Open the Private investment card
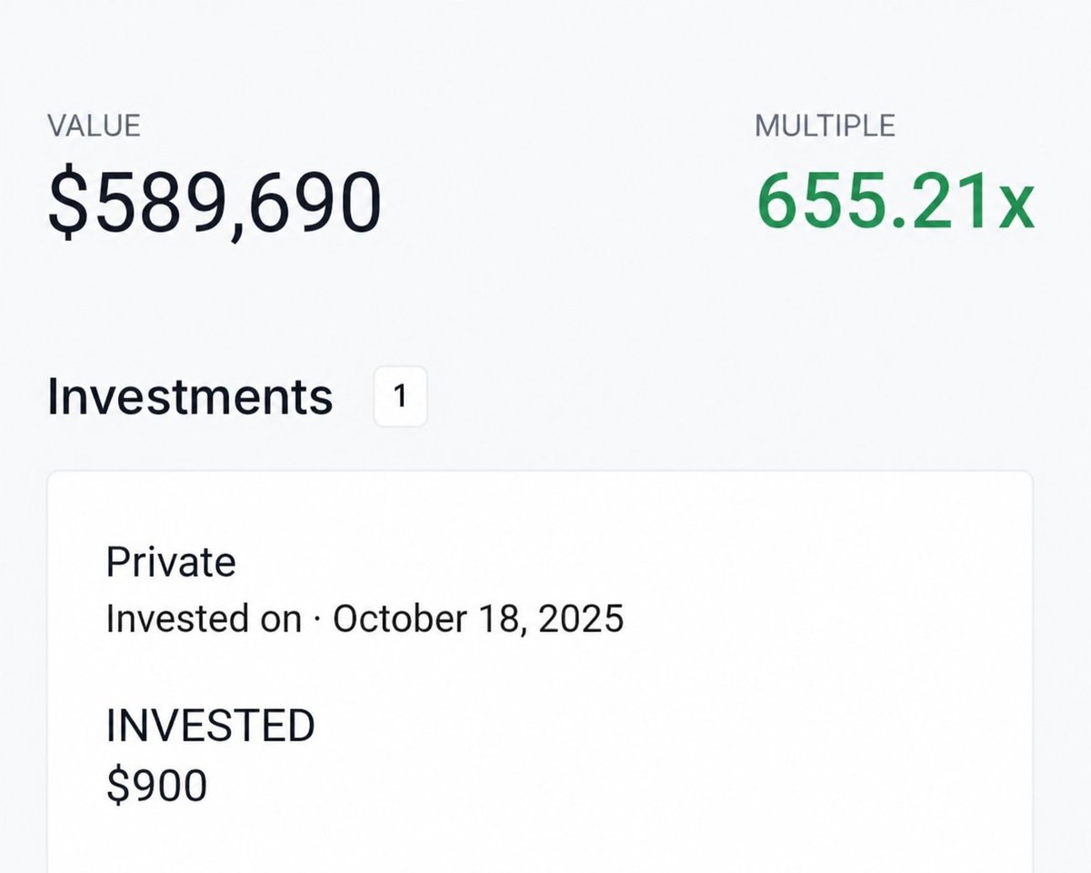 pos(540,672)
